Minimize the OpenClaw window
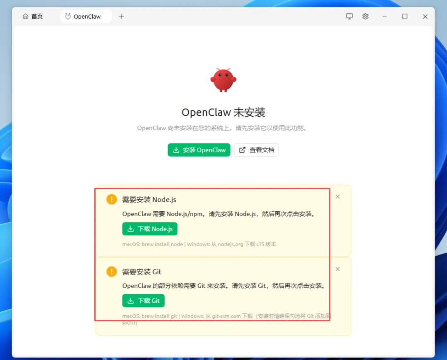This screenshot has height=360, width=447. click(x=385, y=17)
